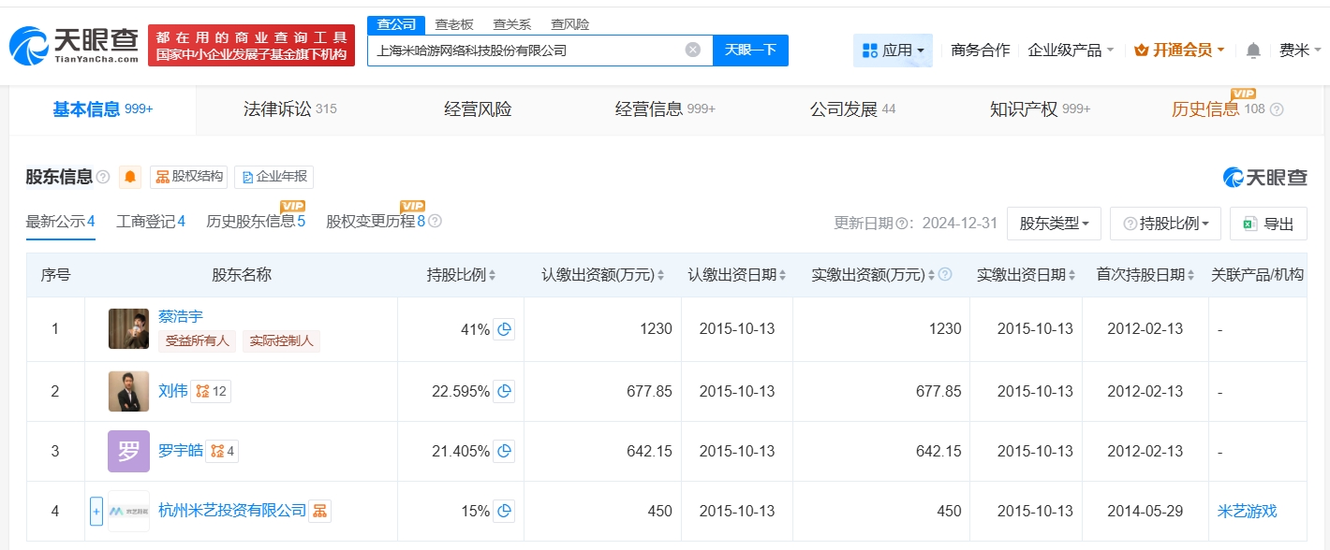Clear the search box with the X icon
The image size is (1330, 550).
coord(692,51)
